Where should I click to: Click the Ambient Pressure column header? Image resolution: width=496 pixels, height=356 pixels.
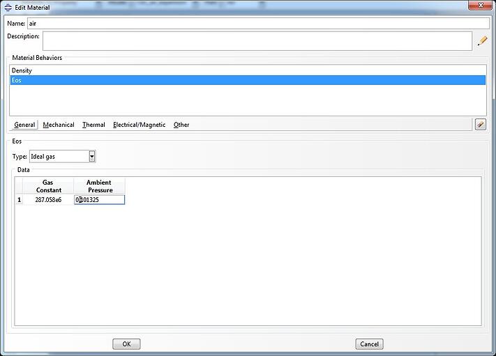tap(99, 186)
